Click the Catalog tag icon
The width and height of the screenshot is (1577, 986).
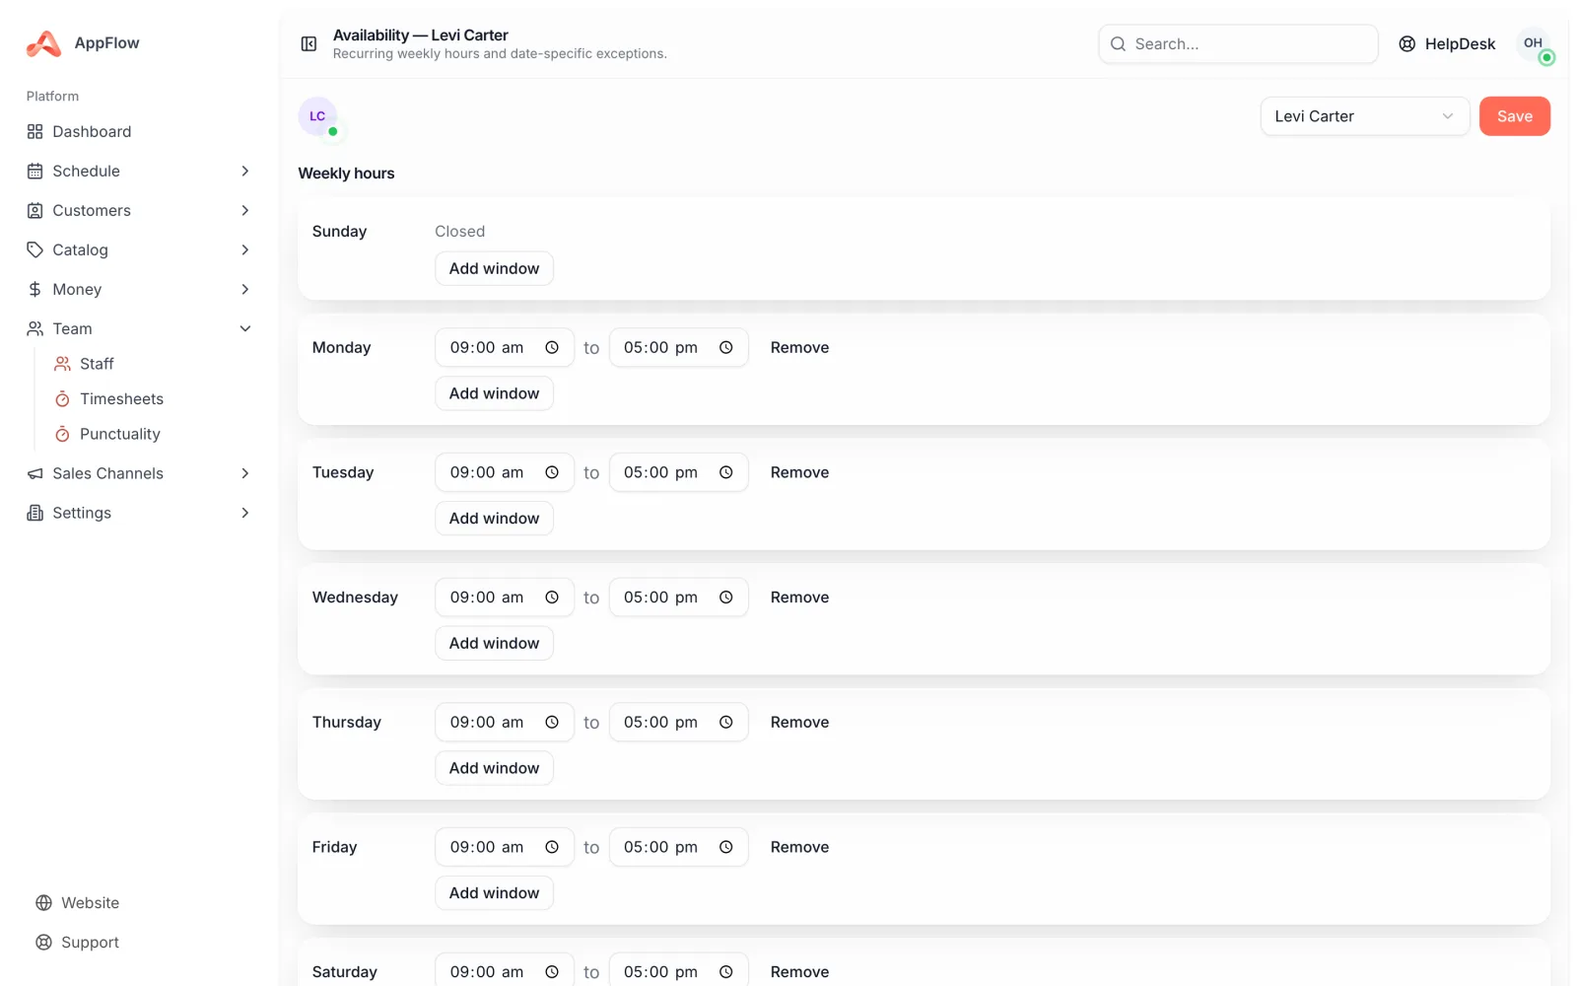click(35, 249)
